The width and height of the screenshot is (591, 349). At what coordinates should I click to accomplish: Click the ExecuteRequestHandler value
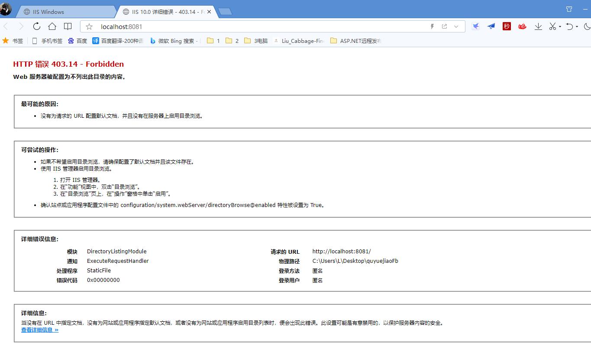click(118, 261)
